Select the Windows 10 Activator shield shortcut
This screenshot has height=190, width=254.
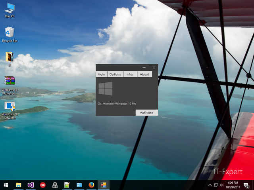(x=10, y=111)
